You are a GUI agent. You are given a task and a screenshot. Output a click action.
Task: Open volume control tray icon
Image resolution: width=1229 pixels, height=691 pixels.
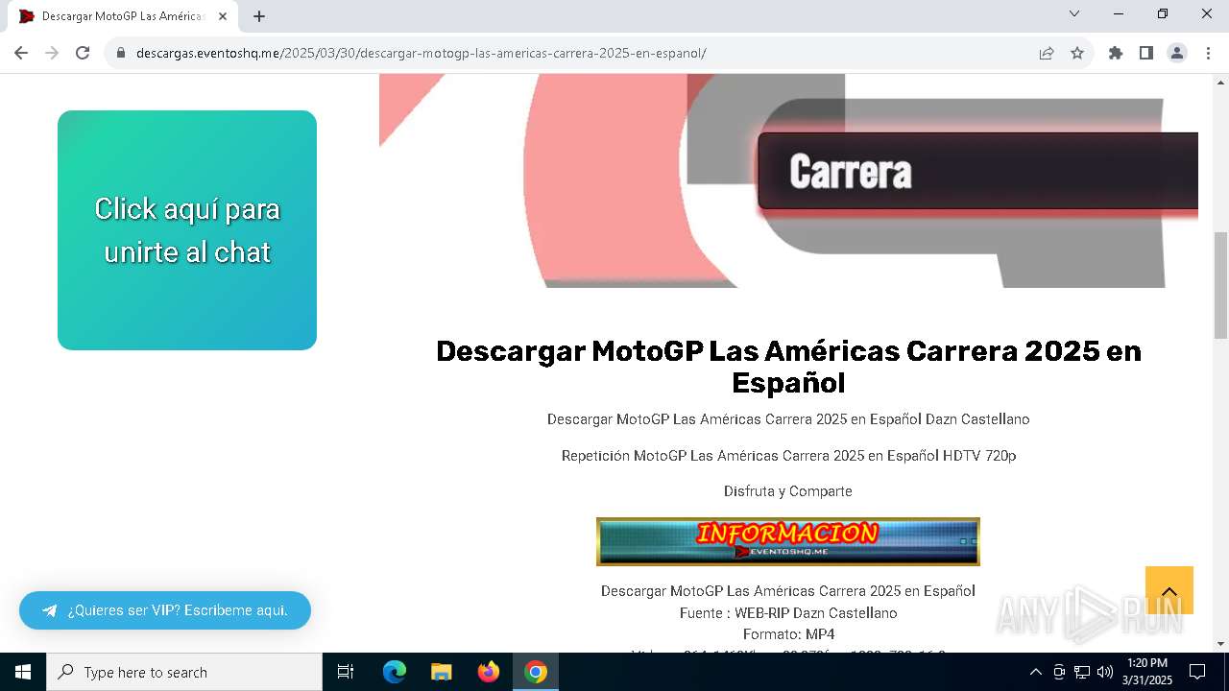1105,672
